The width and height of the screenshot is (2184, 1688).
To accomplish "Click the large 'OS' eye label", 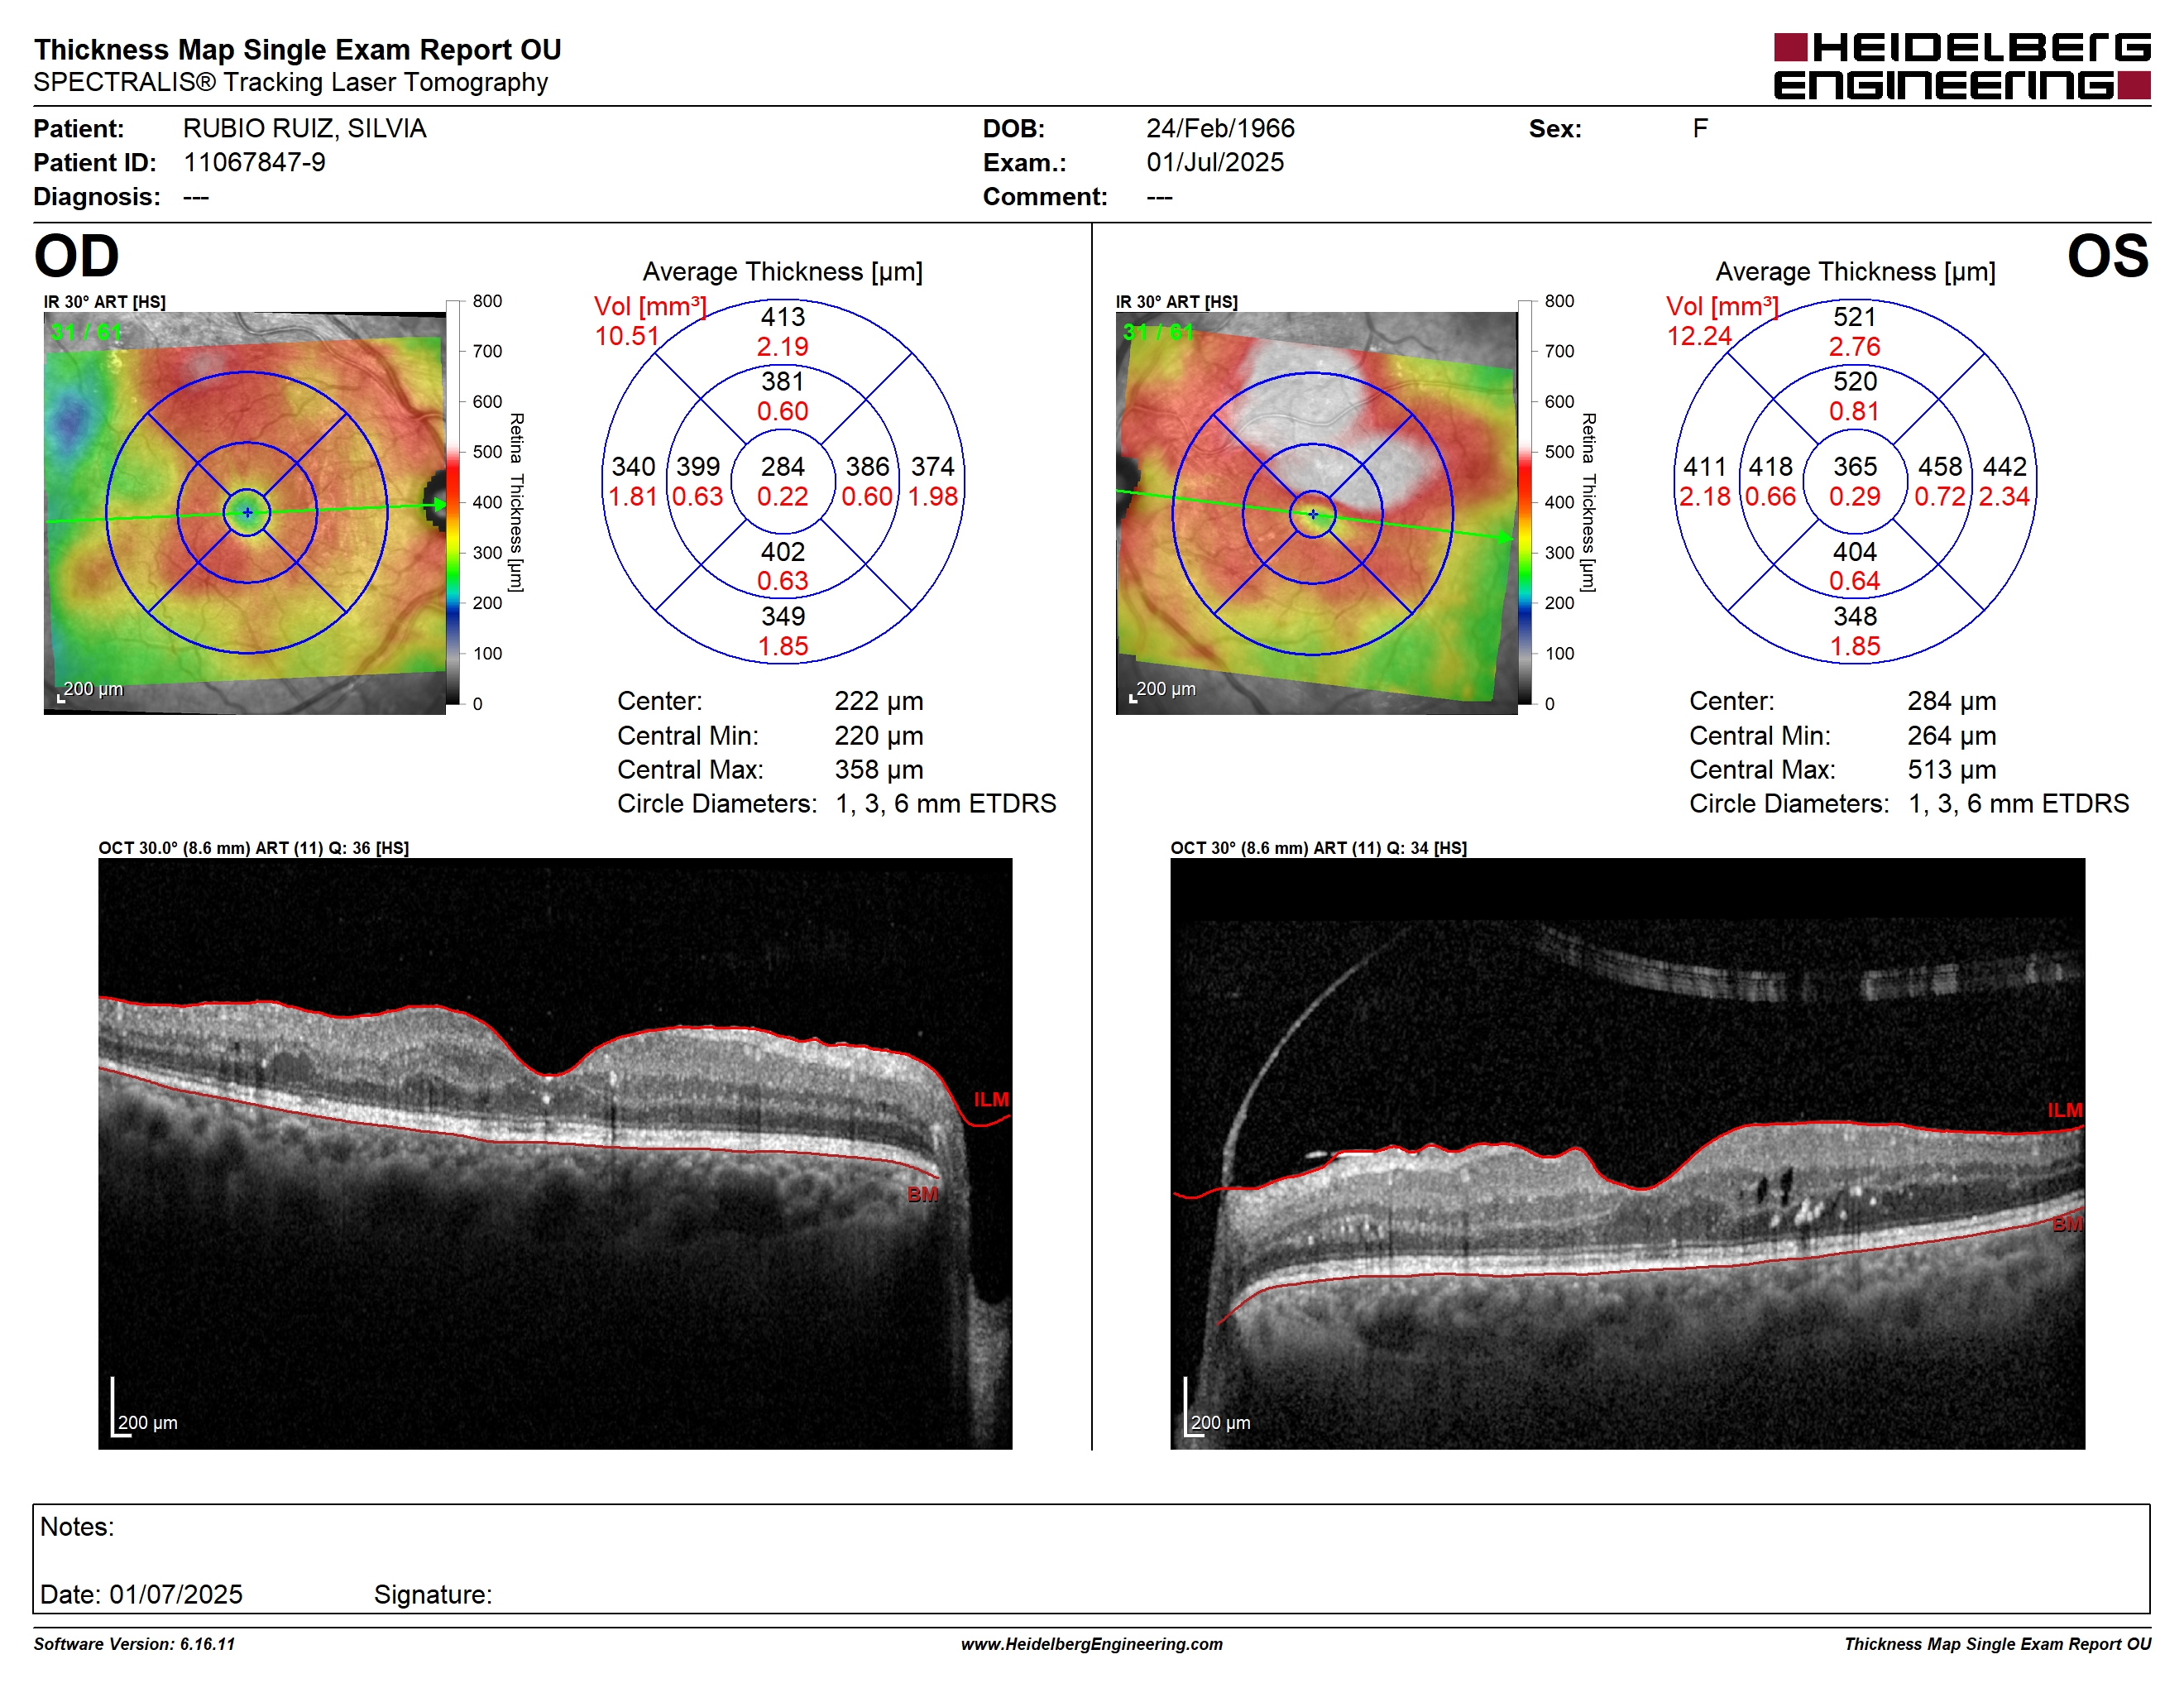I will (2108, 256).
